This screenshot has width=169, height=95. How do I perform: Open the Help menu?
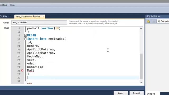coord(12,5)
